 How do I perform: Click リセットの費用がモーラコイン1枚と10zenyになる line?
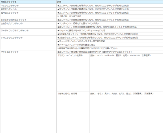point(81,31)
